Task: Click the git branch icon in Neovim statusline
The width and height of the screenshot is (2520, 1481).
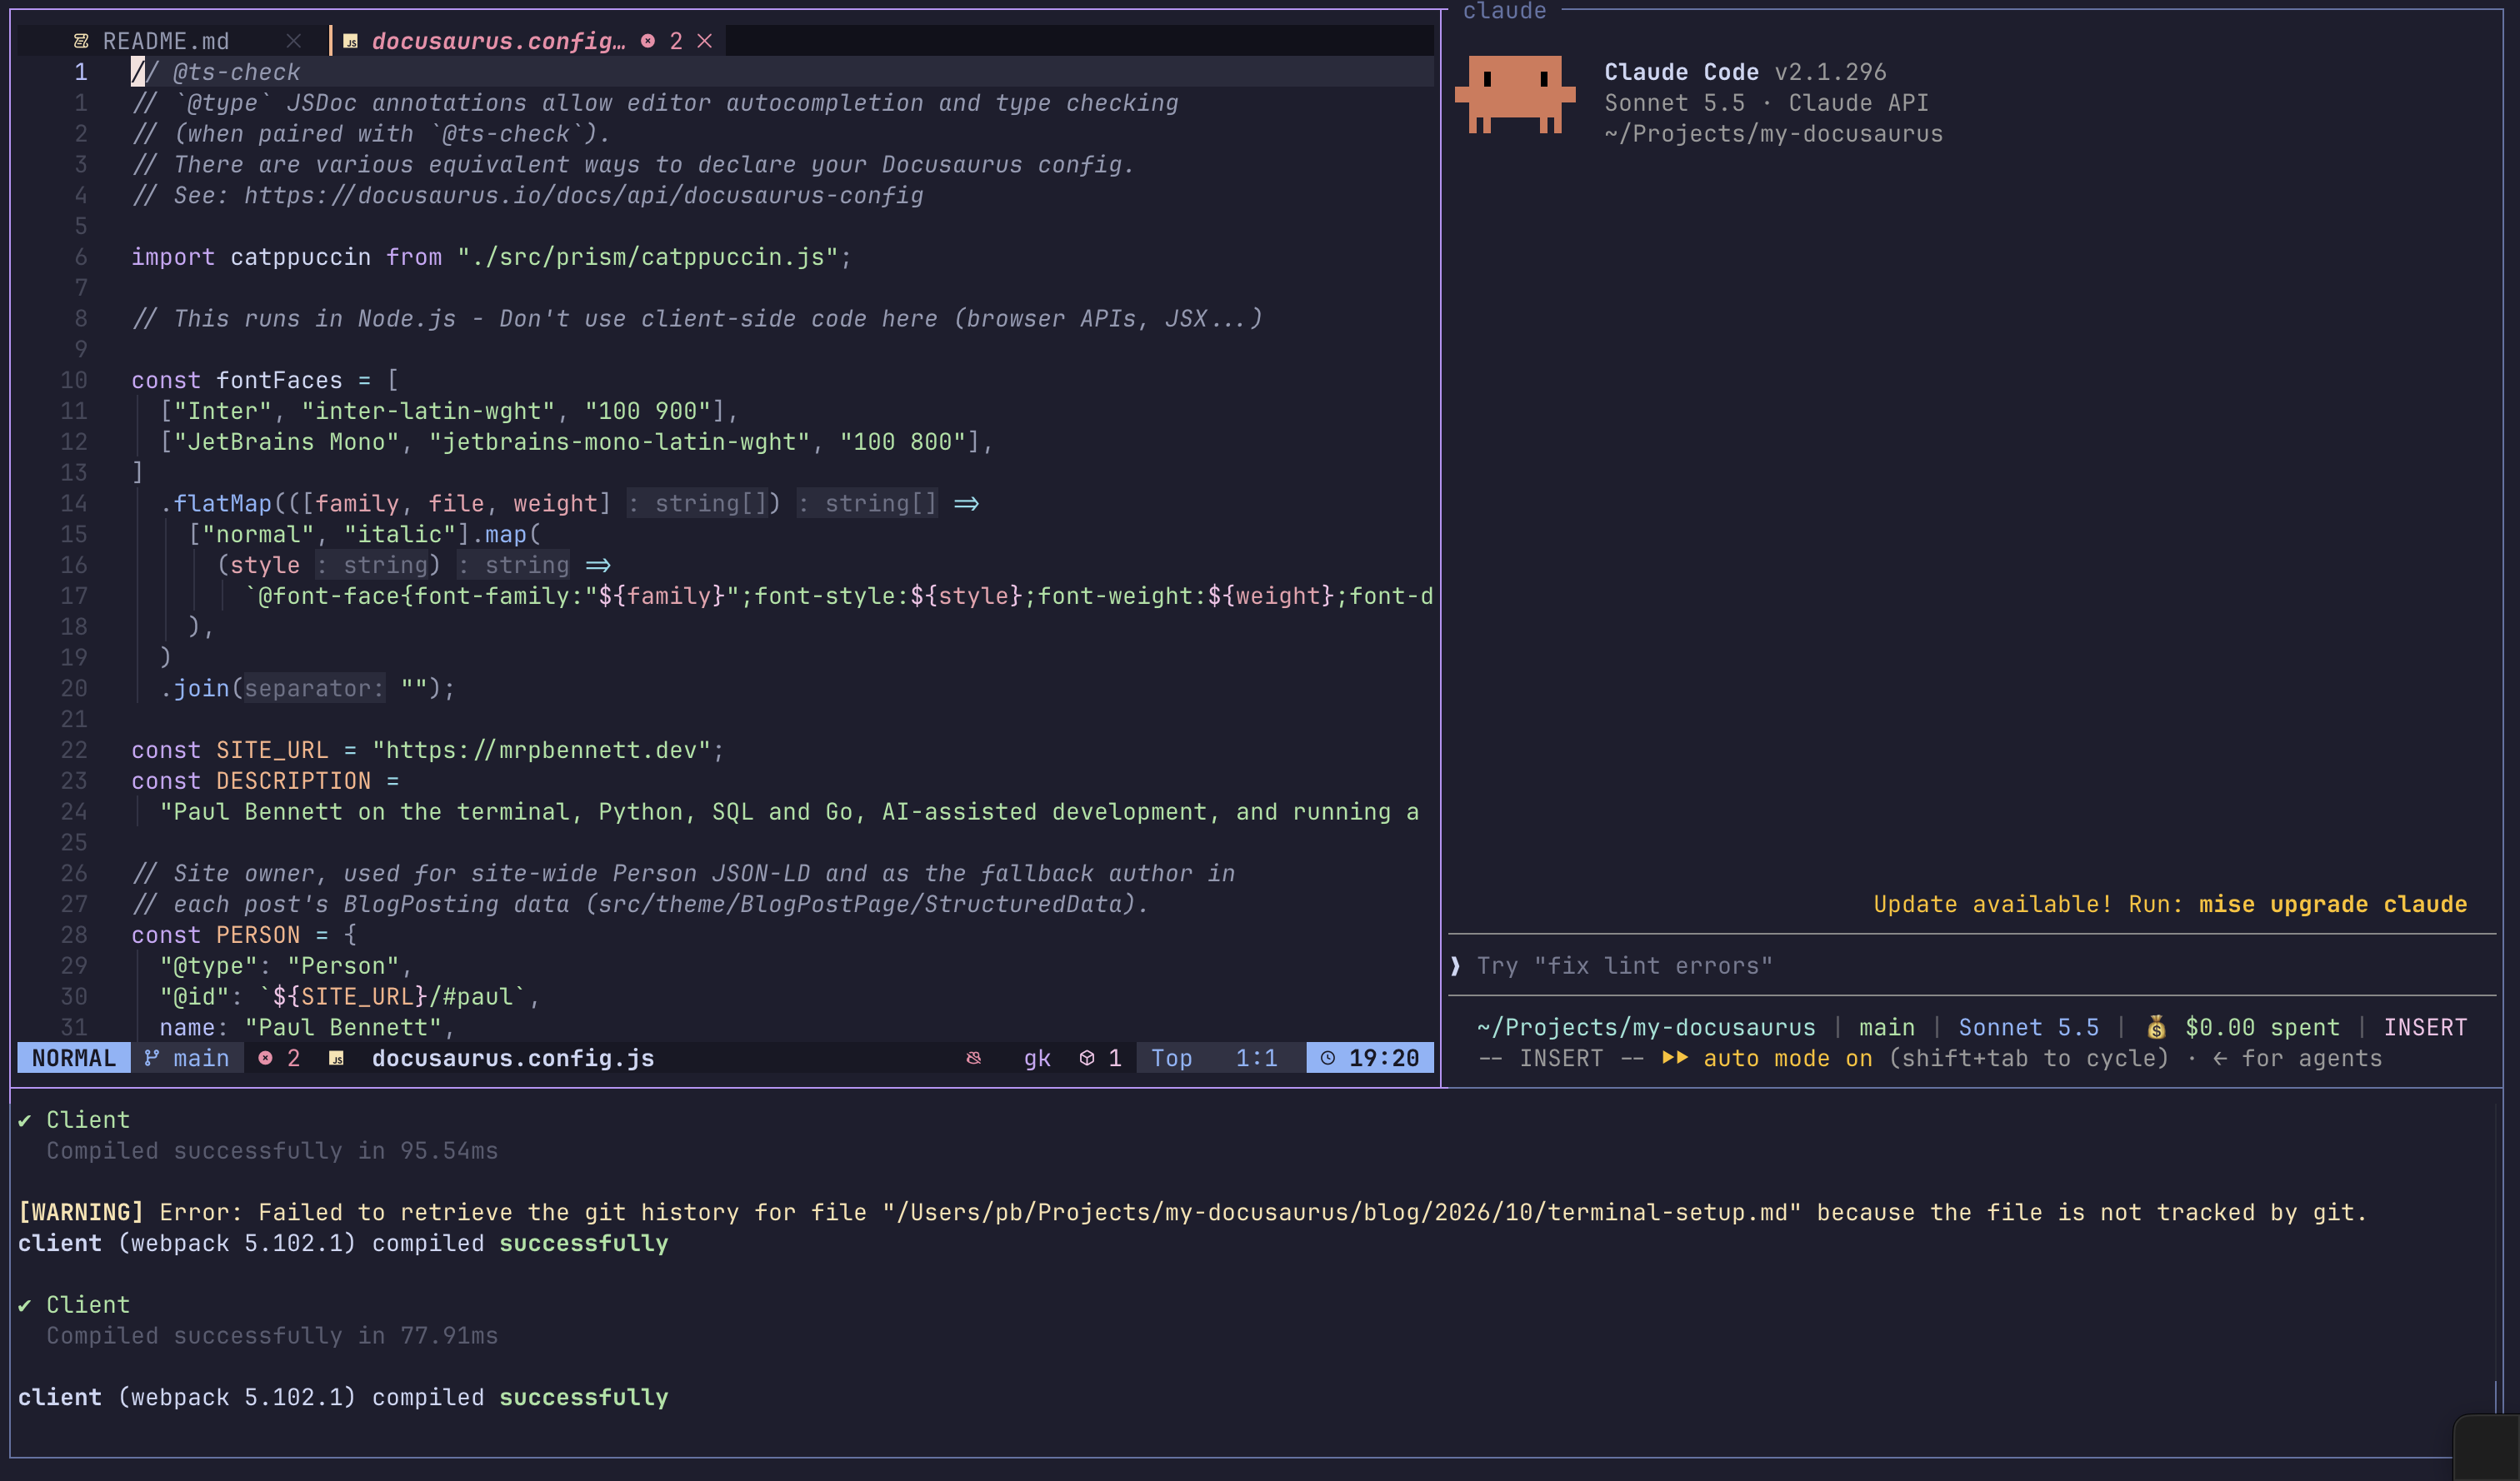Action: click(151, 1057)
